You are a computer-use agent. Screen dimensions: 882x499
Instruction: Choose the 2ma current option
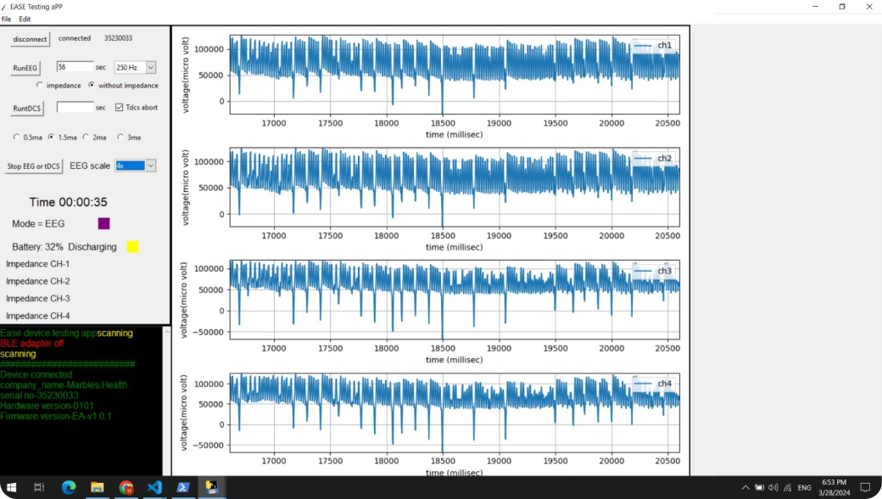click(x=87, y=137)
